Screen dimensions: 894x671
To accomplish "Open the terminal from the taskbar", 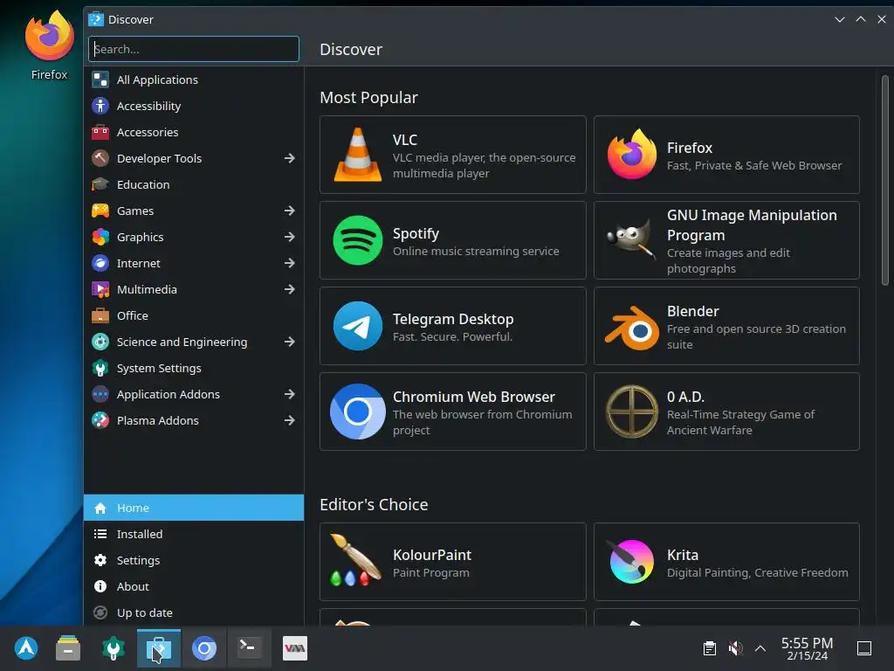I will point(249,648).
